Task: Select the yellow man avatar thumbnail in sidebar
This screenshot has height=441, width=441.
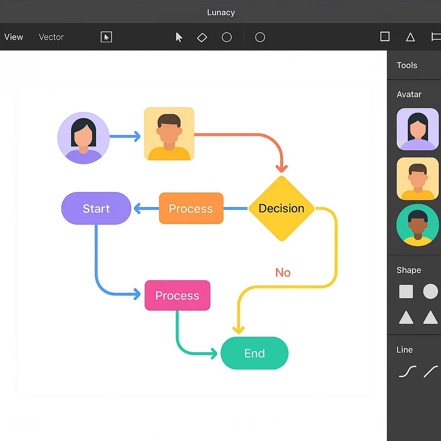Action: pos(417,179)
